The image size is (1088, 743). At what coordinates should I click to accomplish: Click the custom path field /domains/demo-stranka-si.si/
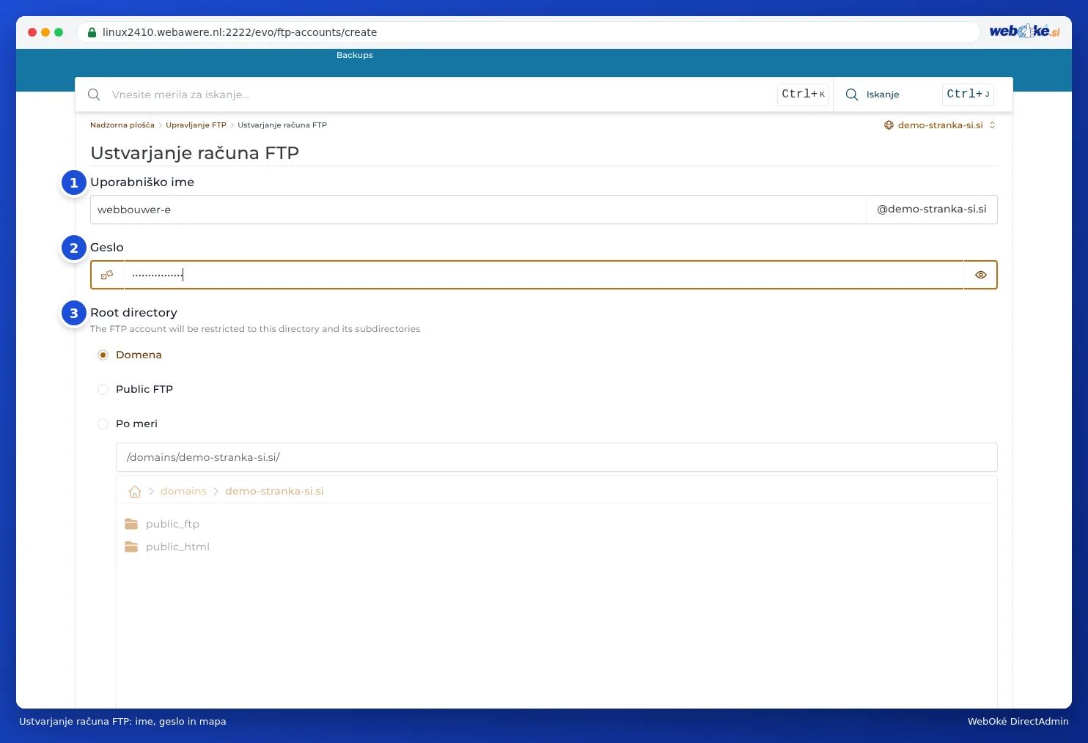pyautogui.click(x=556, y=457)
